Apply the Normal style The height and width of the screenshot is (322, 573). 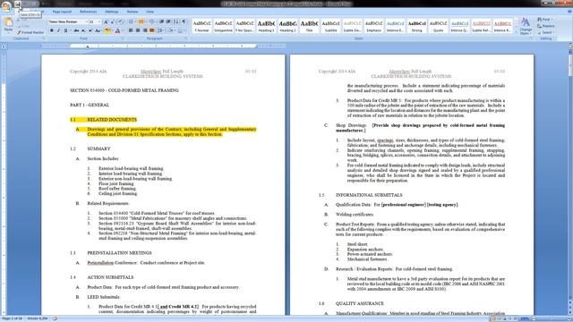click(201, 26)
